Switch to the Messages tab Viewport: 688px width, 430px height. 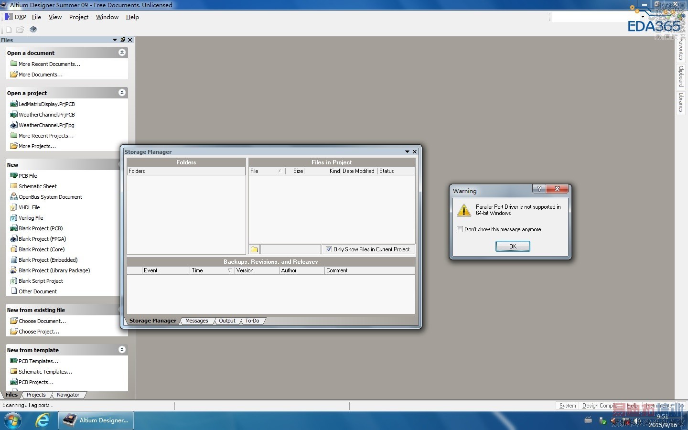pyautogui.click(x=197, y=321)
